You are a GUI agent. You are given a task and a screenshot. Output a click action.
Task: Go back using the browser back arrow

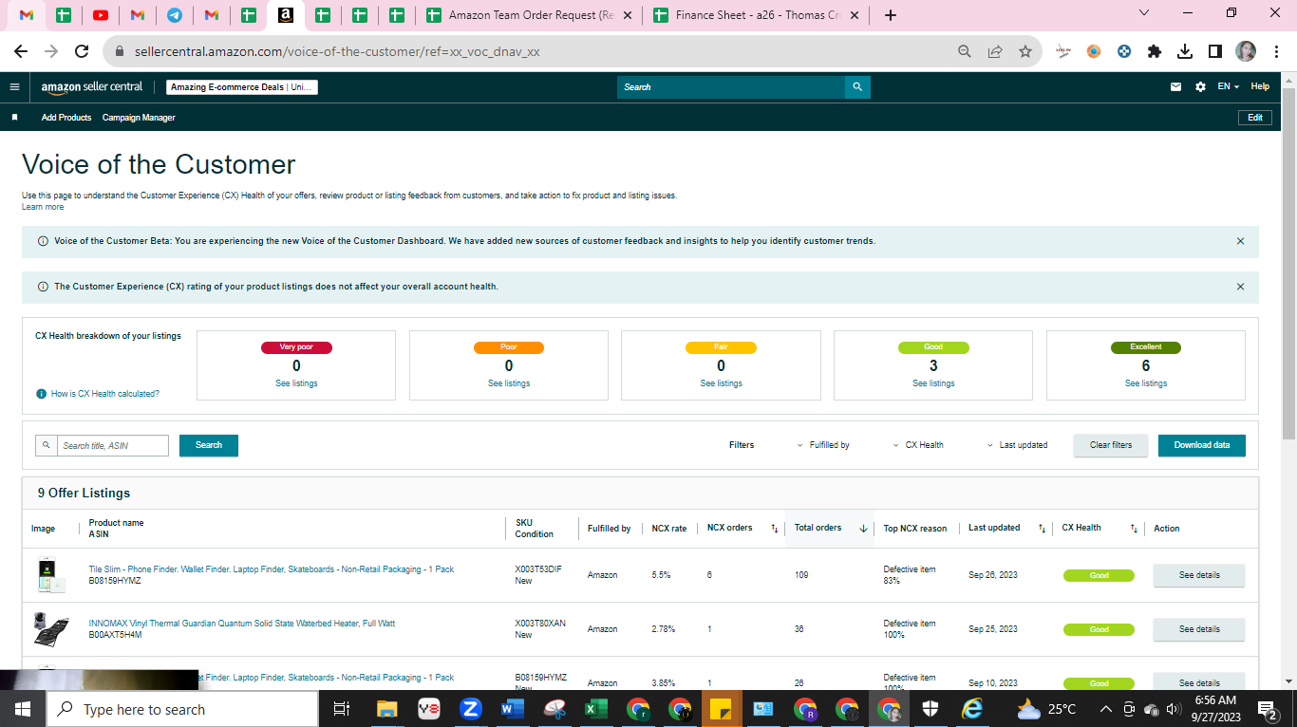click(x=21, y=51)
